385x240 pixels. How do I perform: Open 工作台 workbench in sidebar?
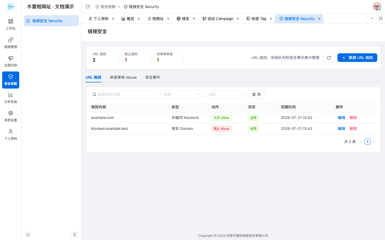[11, 25]
